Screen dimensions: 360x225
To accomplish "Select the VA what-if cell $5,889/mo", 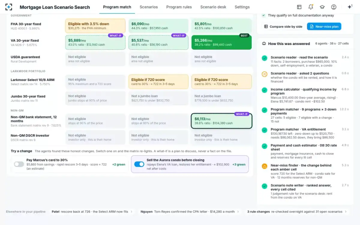I will [95, 42].
